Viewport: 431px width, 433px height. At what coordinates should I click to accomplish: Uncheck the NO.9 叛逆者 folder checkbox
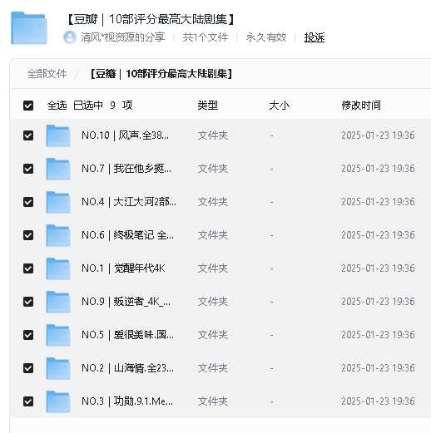pyautogui.click(x=28, y=302)
